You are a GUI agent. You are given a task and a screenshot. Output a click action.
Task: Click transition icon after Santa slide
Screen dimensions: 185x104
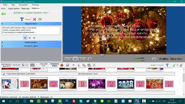coord(25,84)
